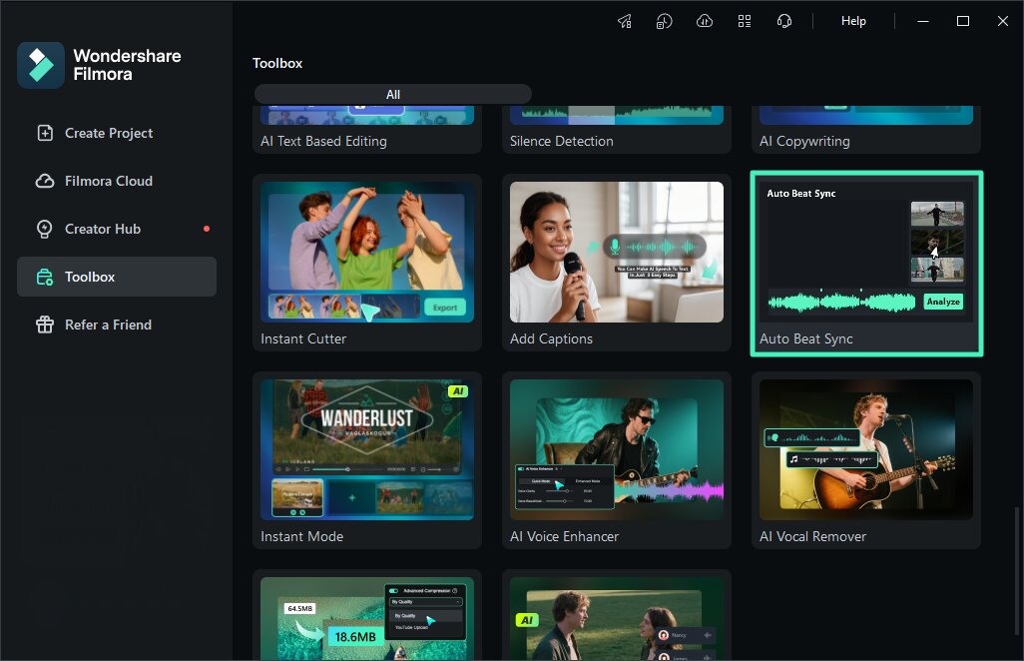The width and height of the screenshot is (1024, 661).
Task: Minimize the Filmora window
Action: tap(923, 21)
